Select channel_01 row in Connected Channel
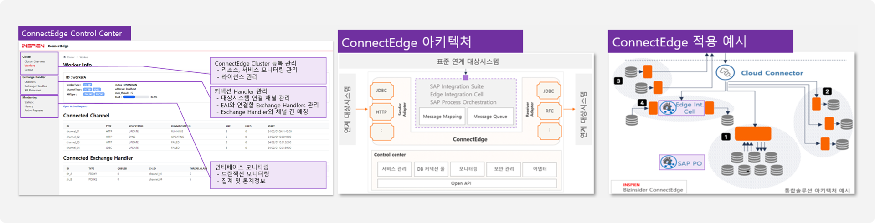 click(x=196, y=132)
